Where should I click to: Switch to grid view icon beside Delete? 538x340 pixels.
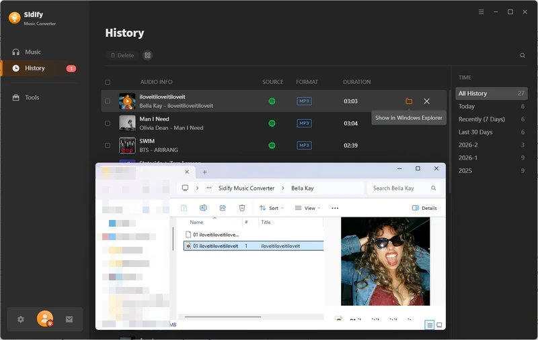tap(147, 56)
